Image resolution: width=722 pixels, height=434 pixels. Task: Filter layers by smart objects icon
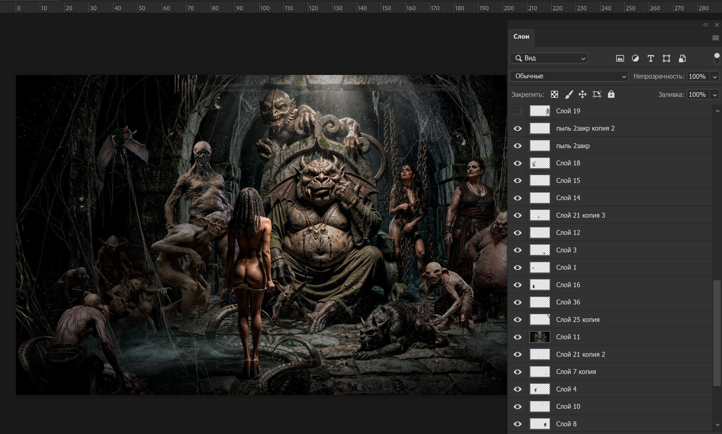pyautogui.click(x=682, y=58)
